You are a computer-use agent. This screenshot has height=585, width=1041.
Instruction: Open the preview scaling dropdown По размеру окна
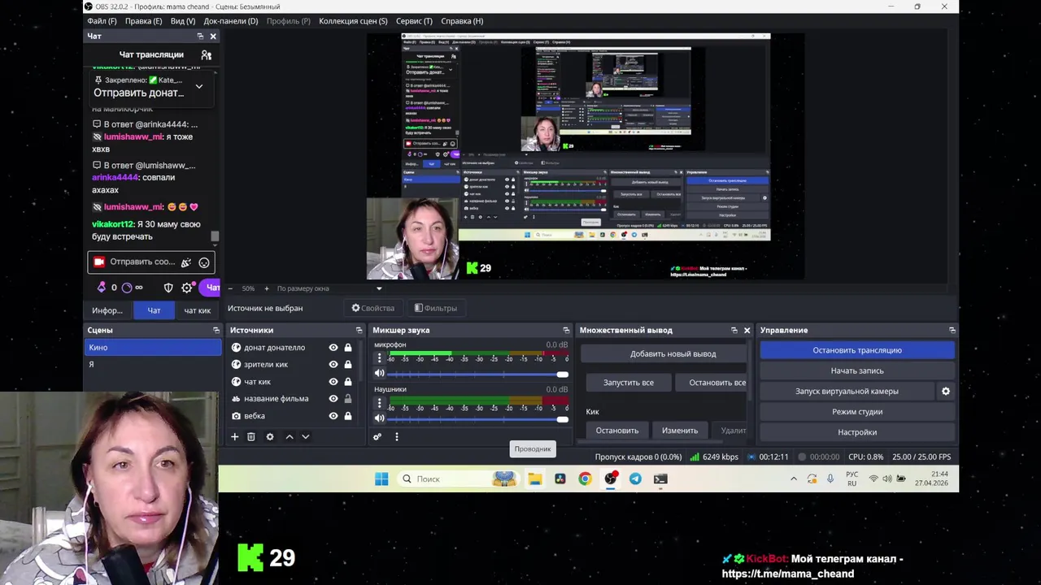point(329,288)
